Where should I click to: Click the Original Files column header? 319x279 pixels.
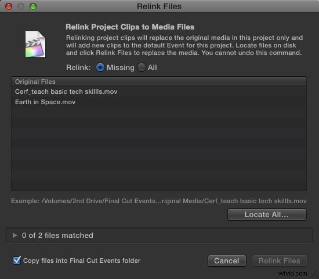click(159, 82)
